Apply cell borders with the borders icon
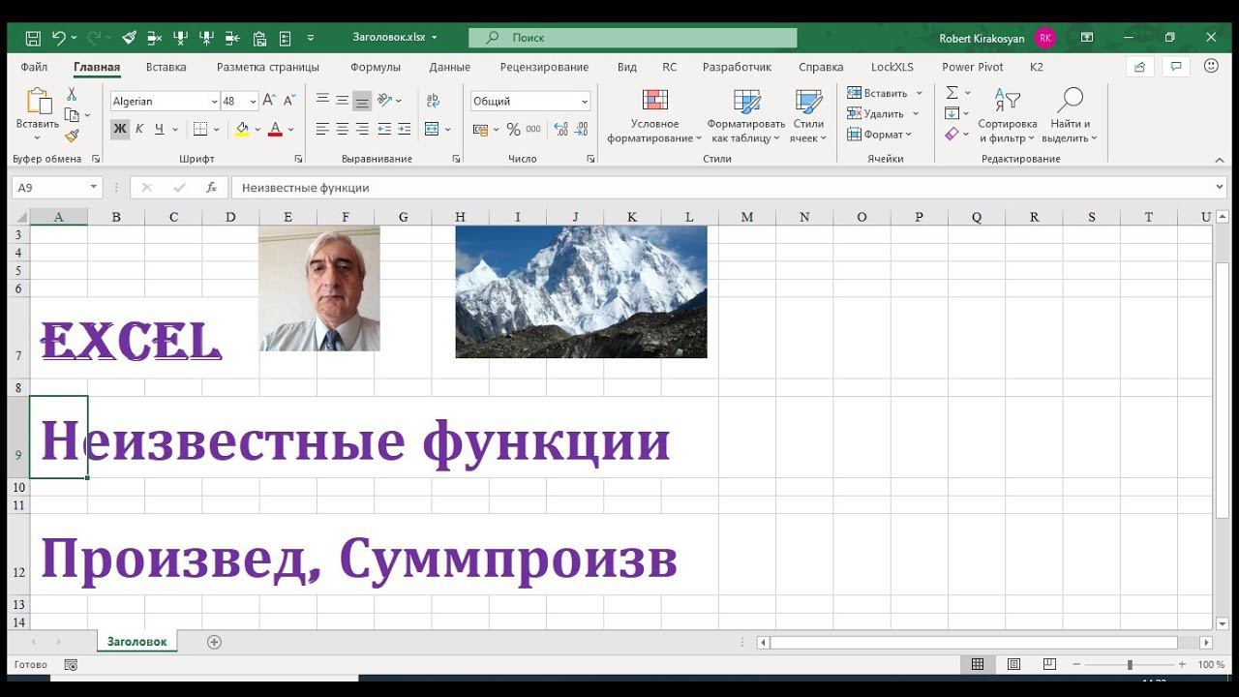Viewport: 1239px width, 697px height. click(200, 129)
